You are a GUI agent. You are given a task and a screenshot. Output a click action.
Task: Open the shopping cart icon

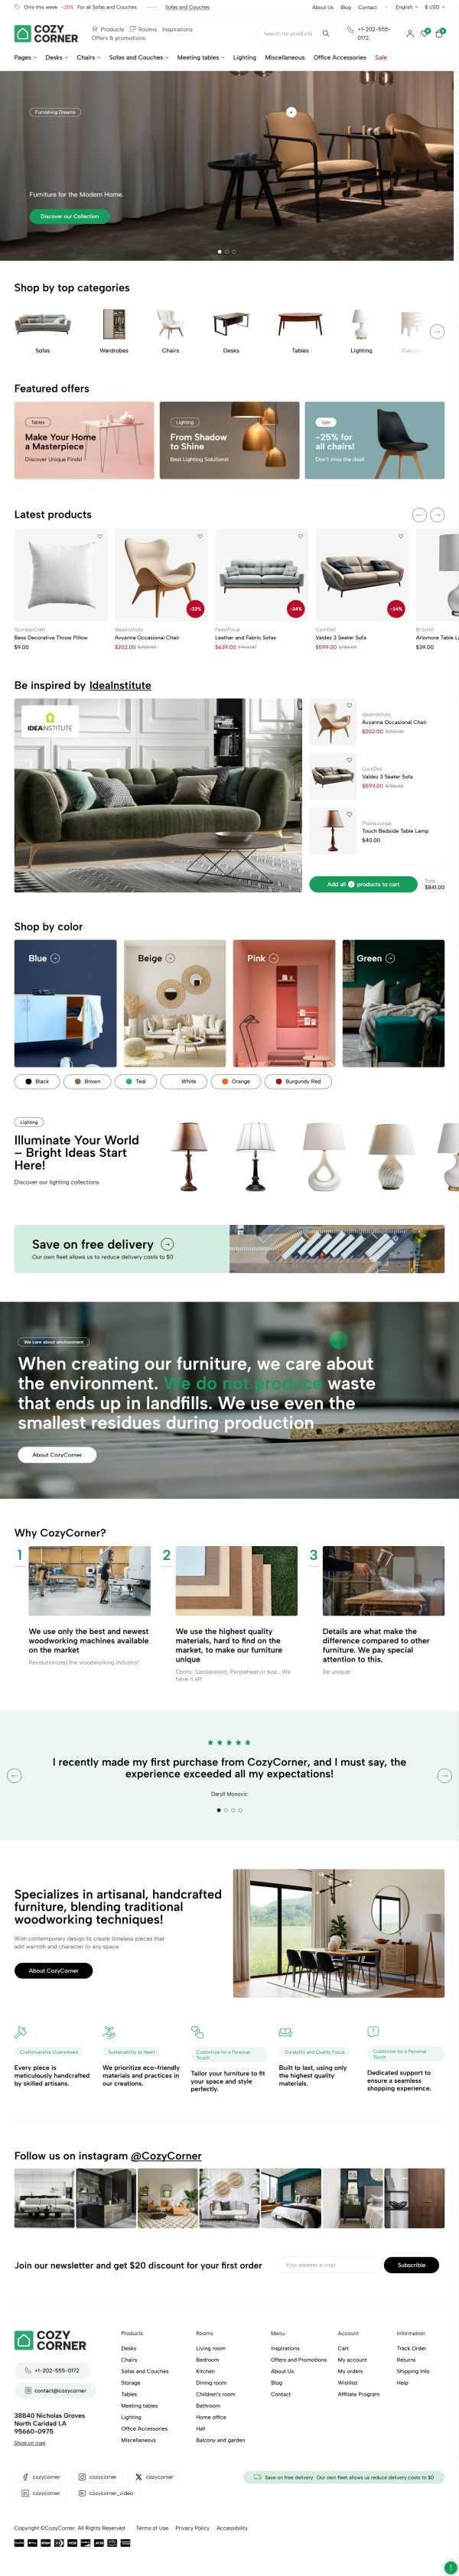pos(439,33)
